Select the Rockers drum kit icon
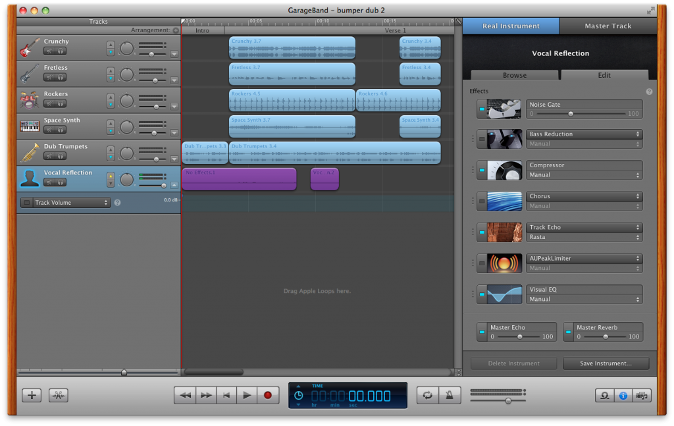The width and height of the screenshot is (674, 426). (x=30, y=99)
